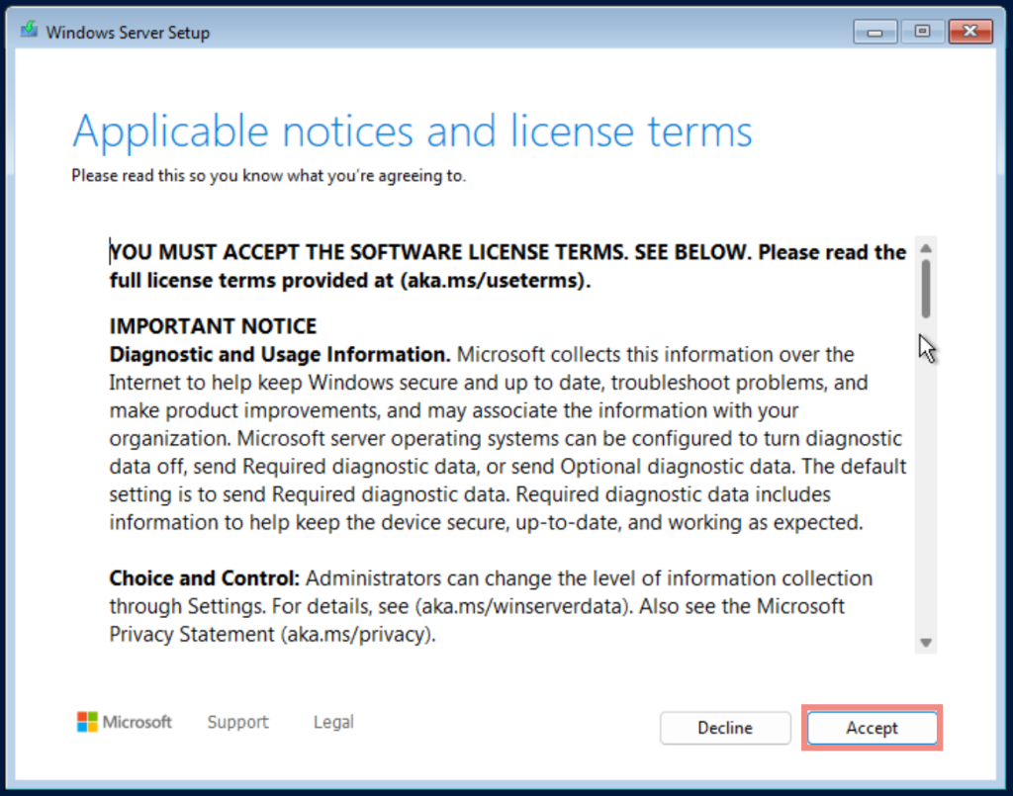1013x796 pixels.
Task: Click the Windows Server Setup title text
Action: [129, 32]
